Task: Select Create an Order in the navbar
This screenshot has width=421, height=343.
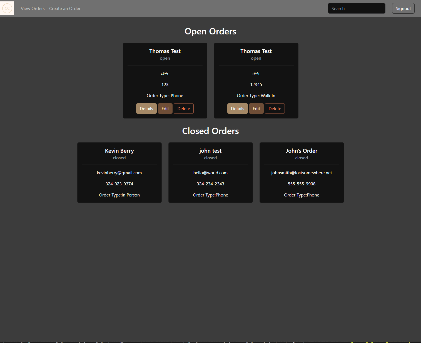Action: [x=64, y=8]
